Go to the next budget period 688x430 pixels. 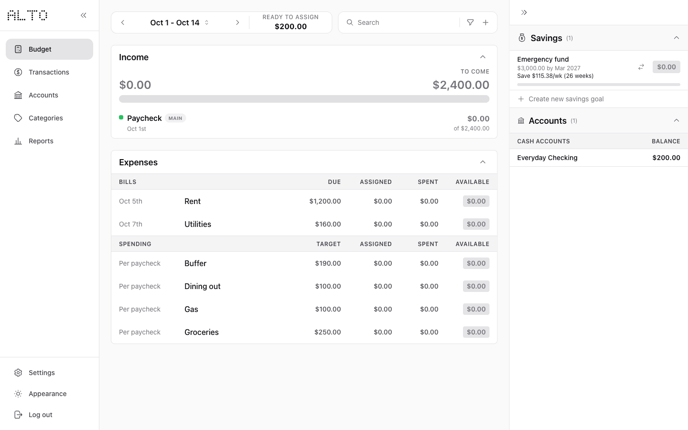coord(237,22)
